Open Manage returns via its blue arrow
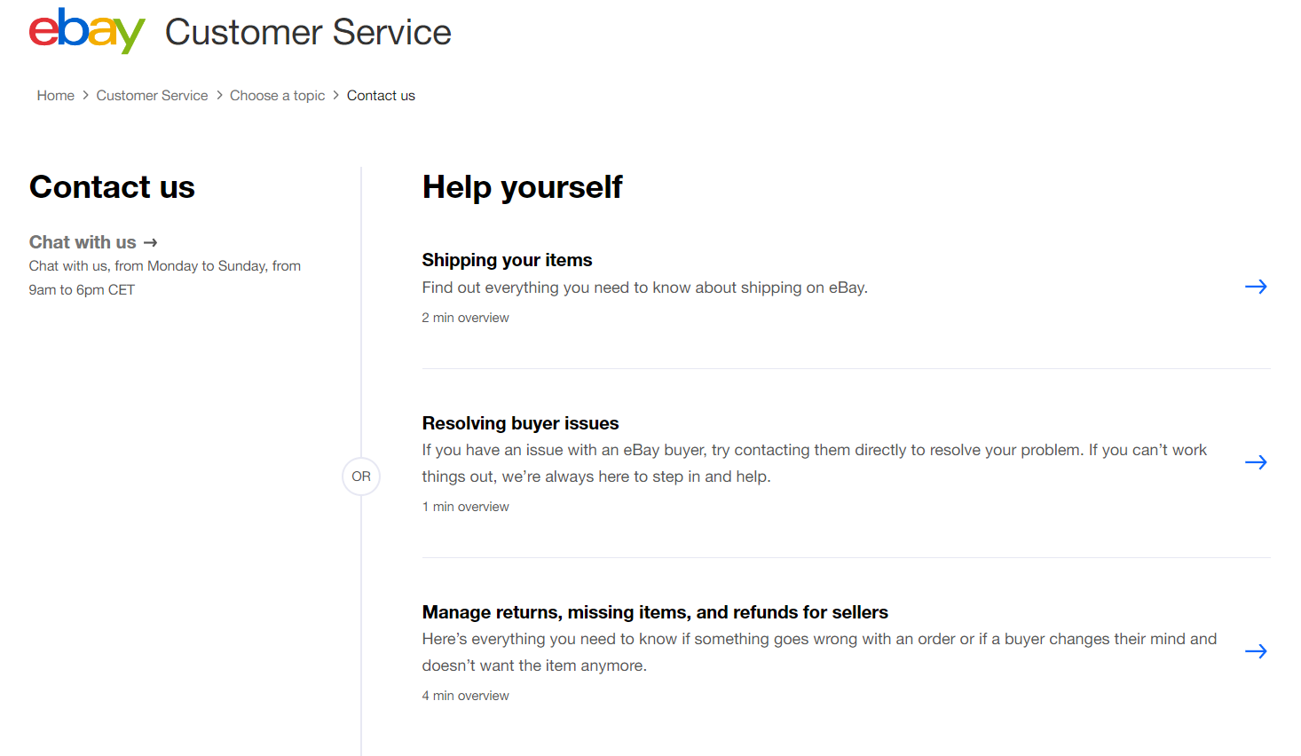 1256,651
